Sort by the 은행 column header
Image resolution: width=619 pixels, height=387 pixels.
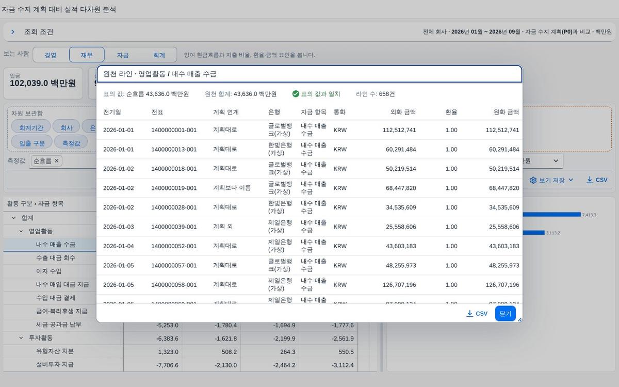click(274, 112)
